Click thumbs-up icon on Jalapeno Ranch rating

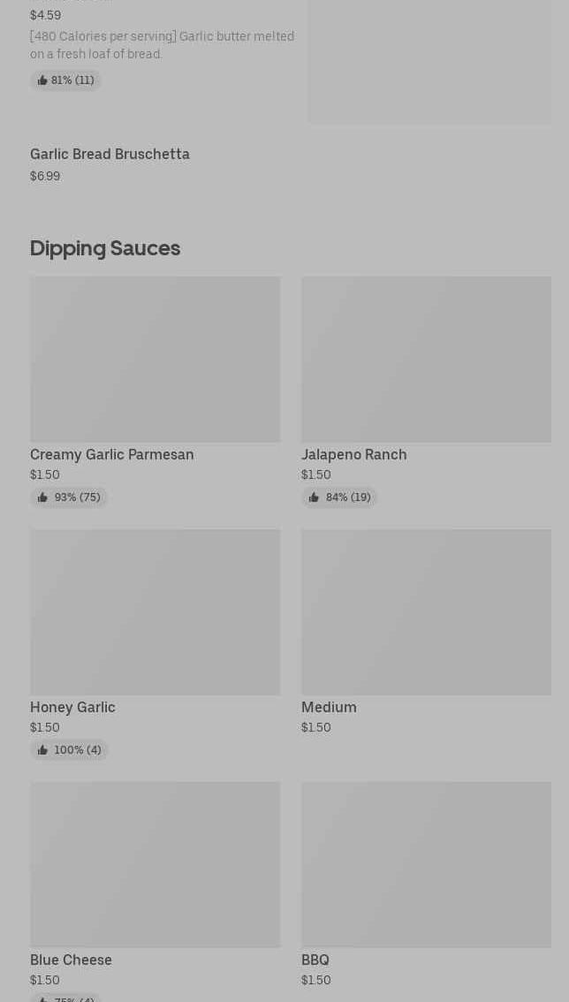pyautogui.click(x=314, y=497)
